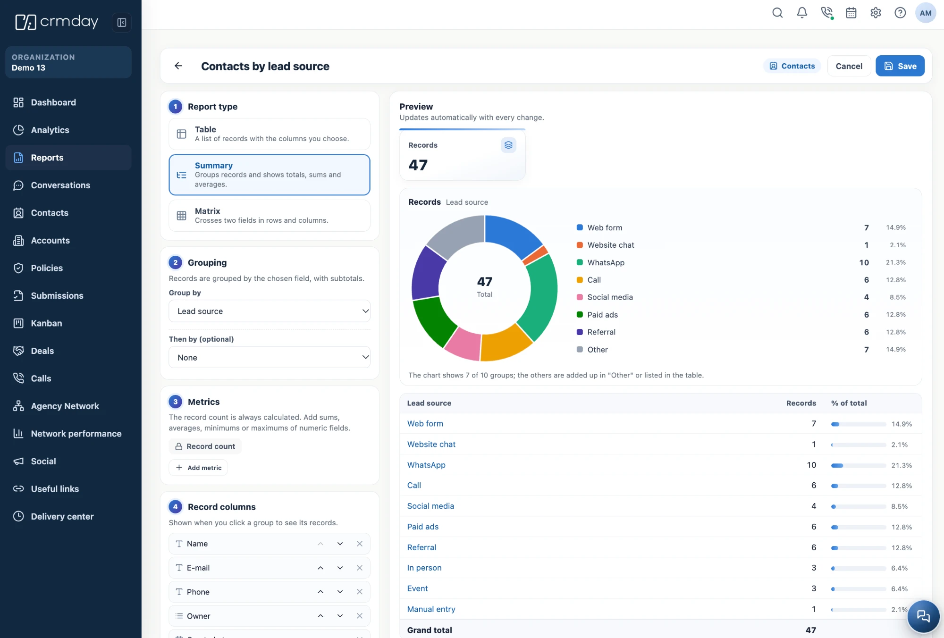Click the Records 47 summary card

(462, 155)
